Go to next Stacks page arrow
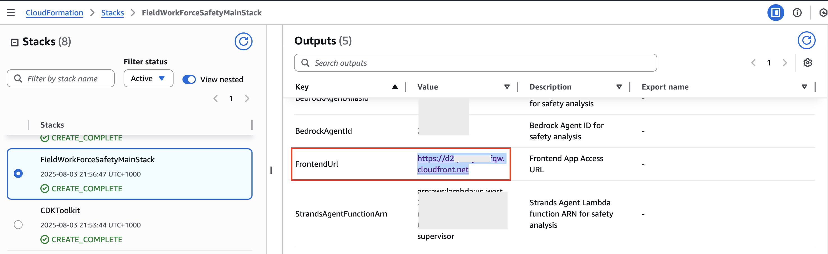 247,99
